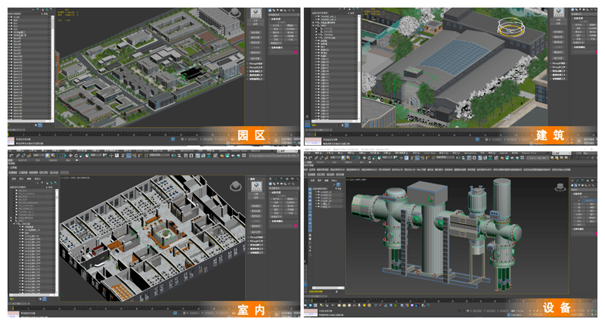Screen dimensions: 605x325
Task: Open the selection filter dropdown in the indoor toolbar
Action: pyautogui.click(x=39, y=156)
